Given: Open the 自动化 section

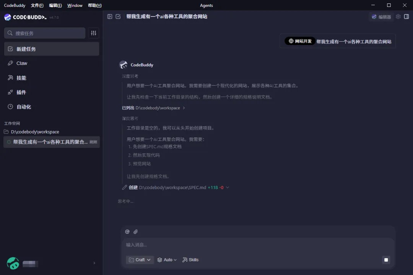Looking at the screenshot, I should tap(52, 107).
